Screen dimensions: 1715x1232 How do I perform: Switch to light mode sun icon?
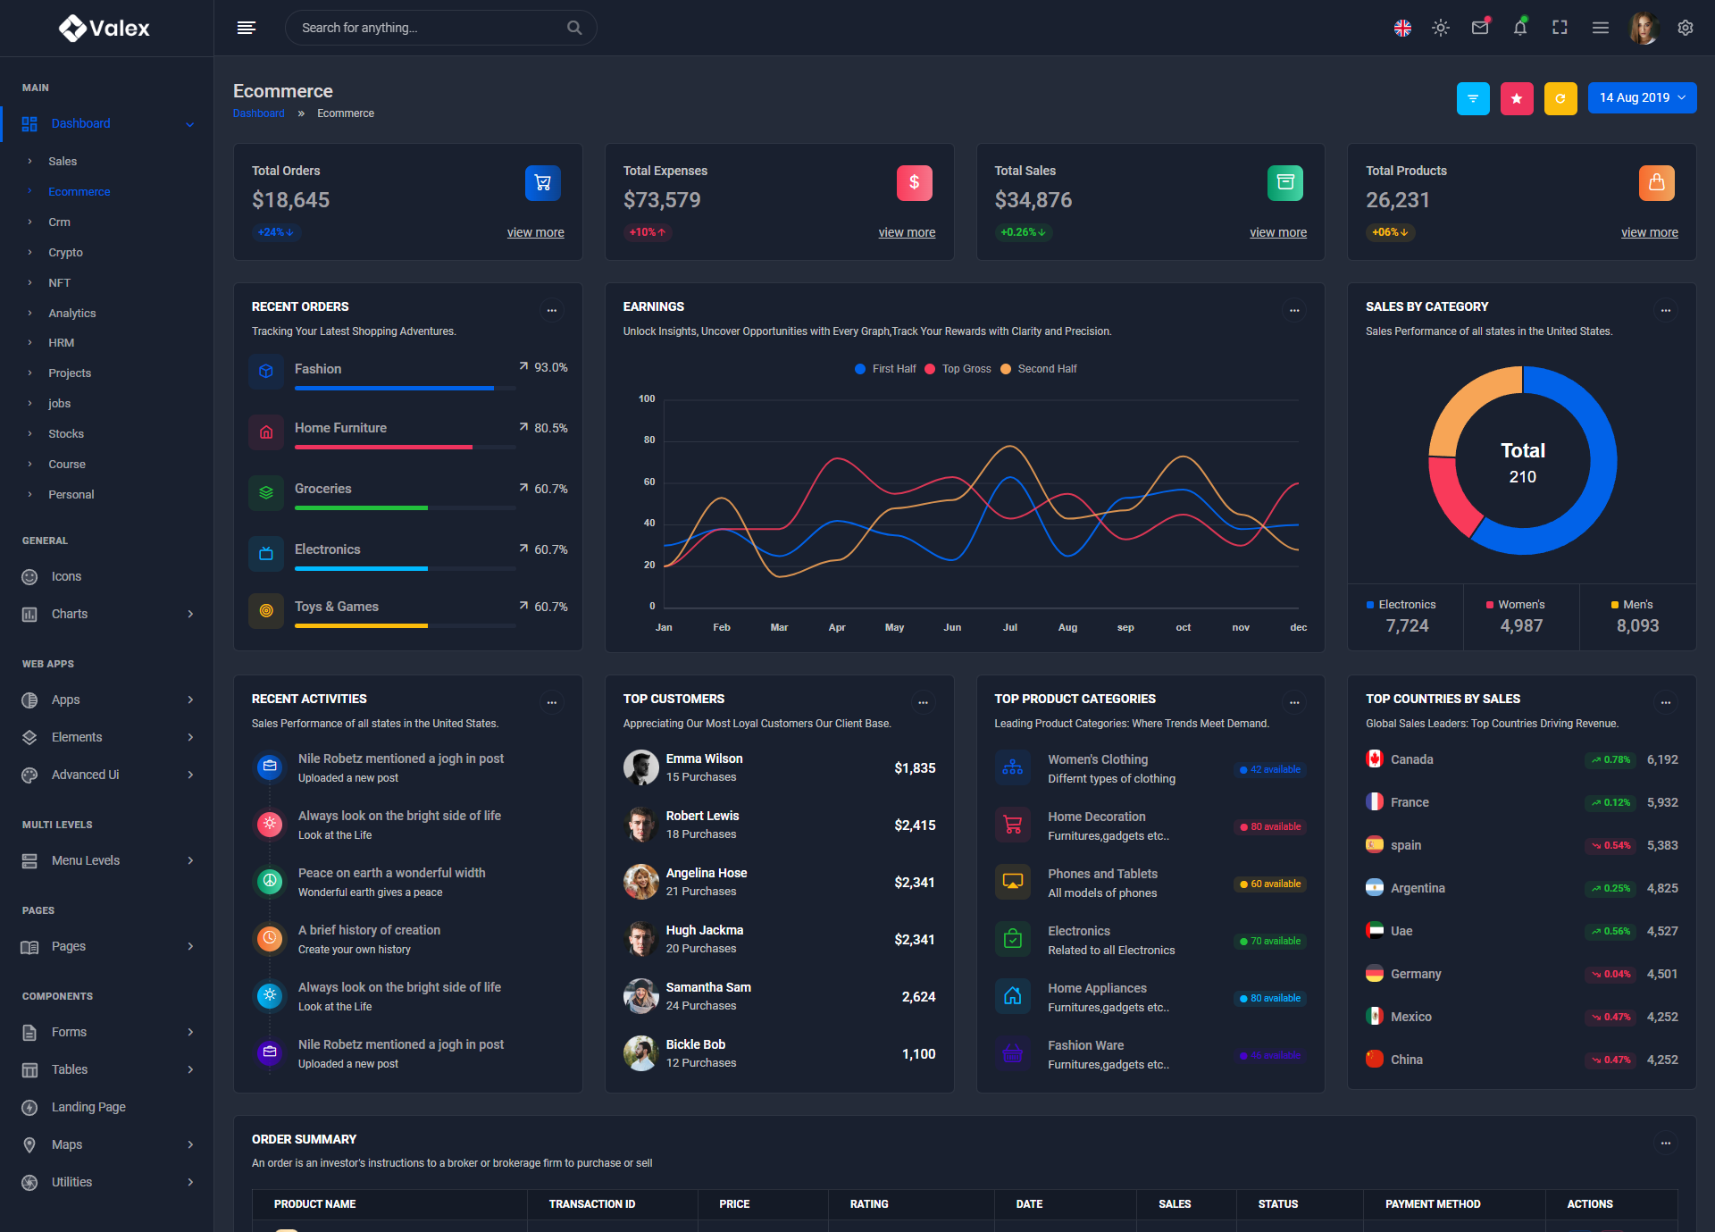1440,28
